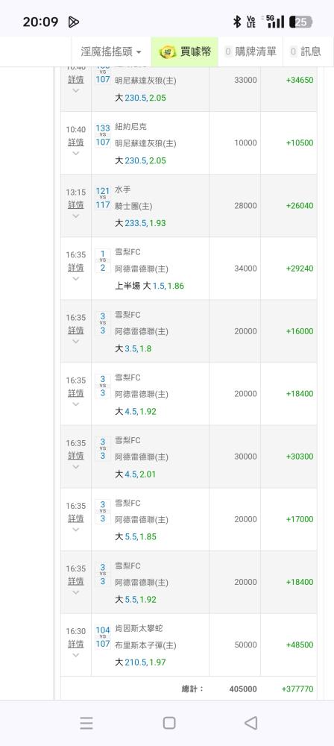Open the 淫魔搖搖頭 user dropdown
The height and width of the screenshot is (746, 334).
coord(111,52)
